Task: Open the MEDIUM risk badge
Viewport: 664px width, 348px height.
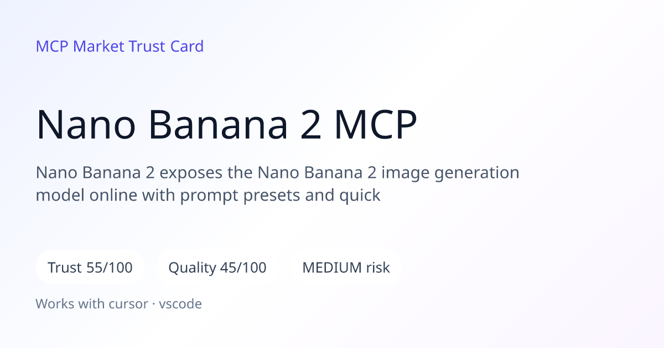Action: 346,268
